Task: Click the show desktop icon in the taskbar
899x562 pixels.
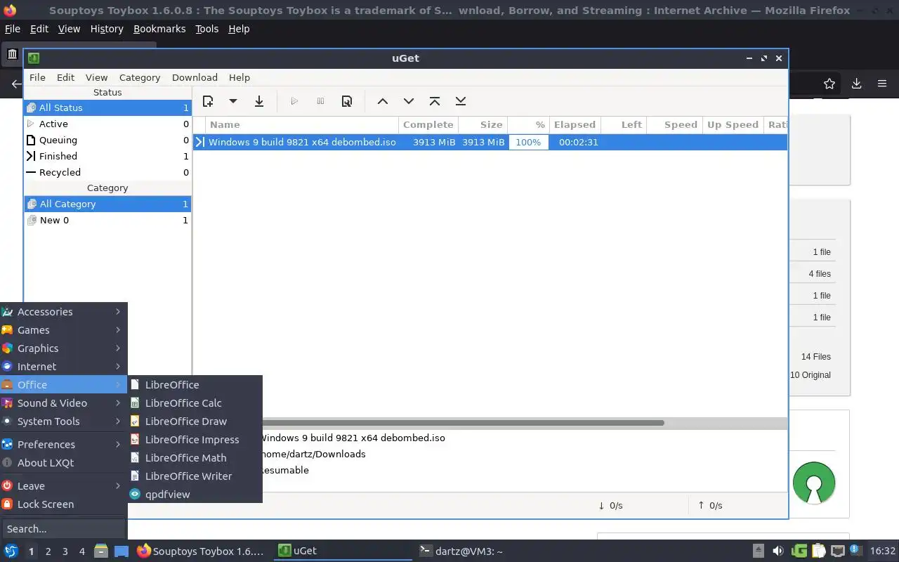Action: click(x=122, y=551)
